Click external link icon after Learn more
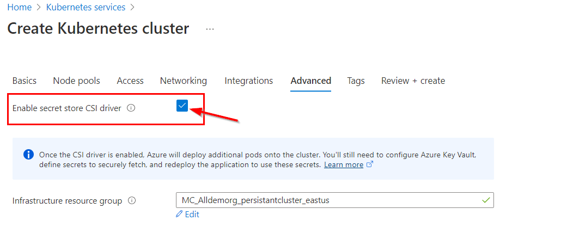 (x=370, y=164)
